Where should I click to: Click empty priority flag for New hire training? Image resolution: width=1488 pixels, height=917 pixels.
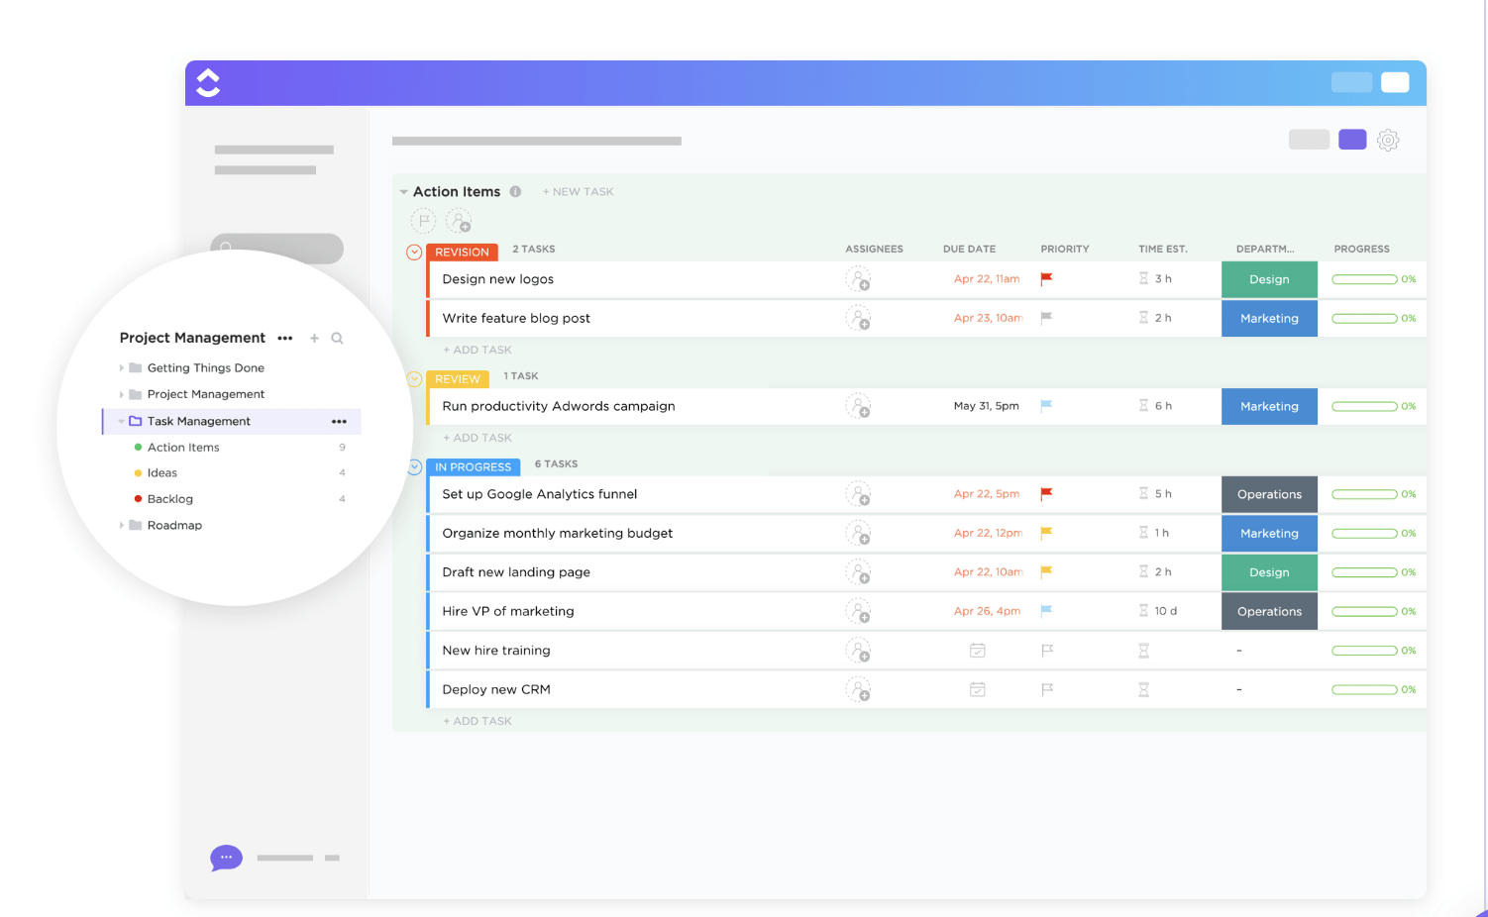coord(1047,651)
